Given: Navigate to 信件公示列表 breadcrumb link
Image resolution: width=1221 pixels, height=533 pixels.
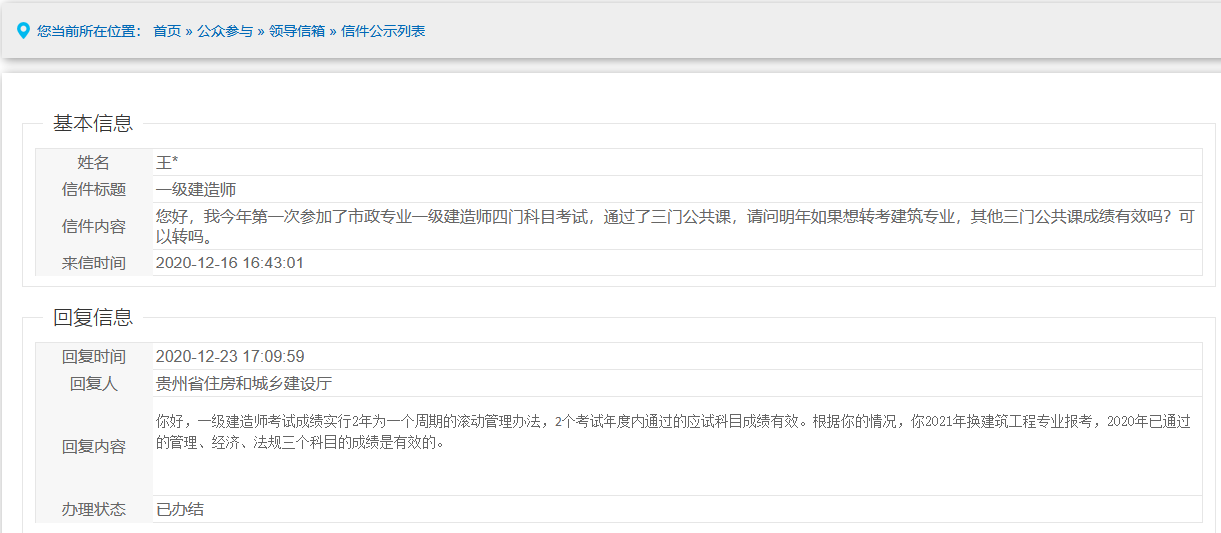Looking at the screenshot, I should coord(383,31).
